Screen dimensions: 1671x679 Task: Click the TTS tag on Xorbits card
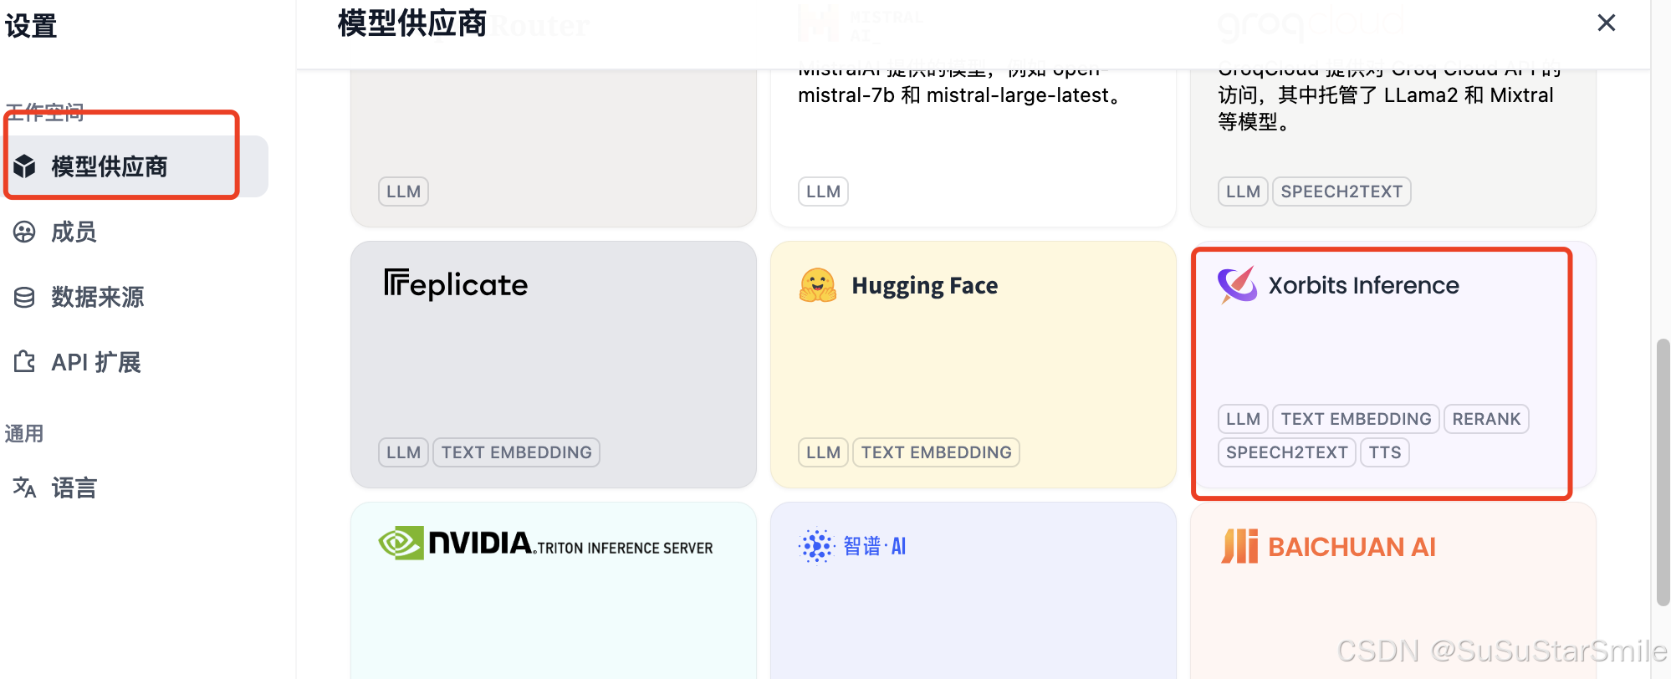tap(1385, 452)
